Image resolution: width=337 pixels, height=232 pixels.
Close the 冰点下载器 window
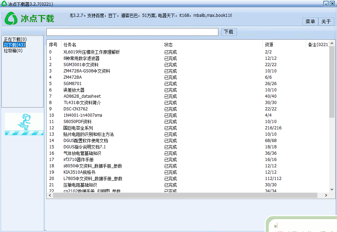tap(332, 4)
